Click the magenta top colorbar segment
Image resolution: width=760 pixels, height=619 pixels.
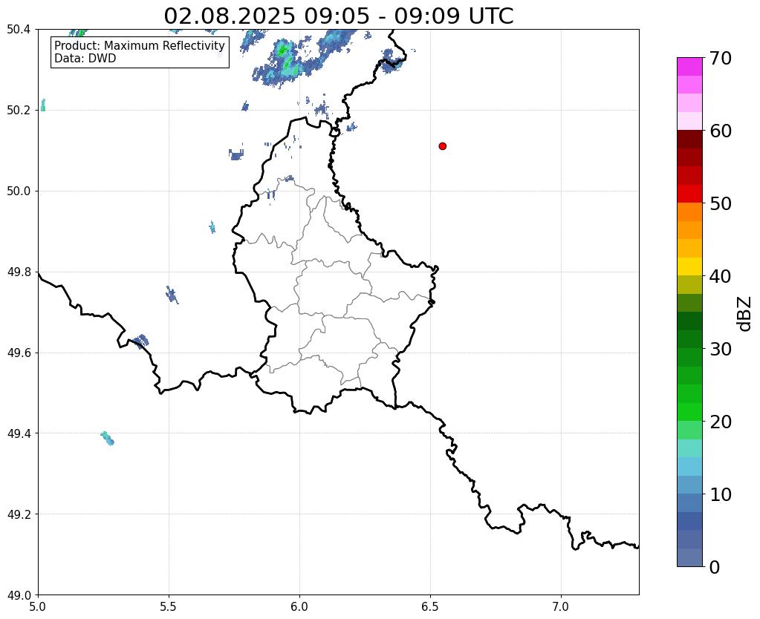(689, 67)
